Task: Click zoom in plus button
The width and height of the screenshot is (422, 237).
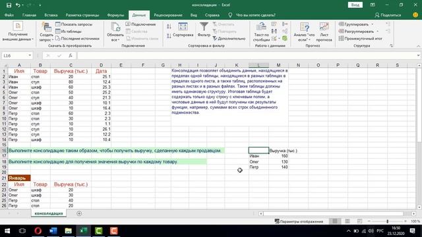Action: click(406, 221)
